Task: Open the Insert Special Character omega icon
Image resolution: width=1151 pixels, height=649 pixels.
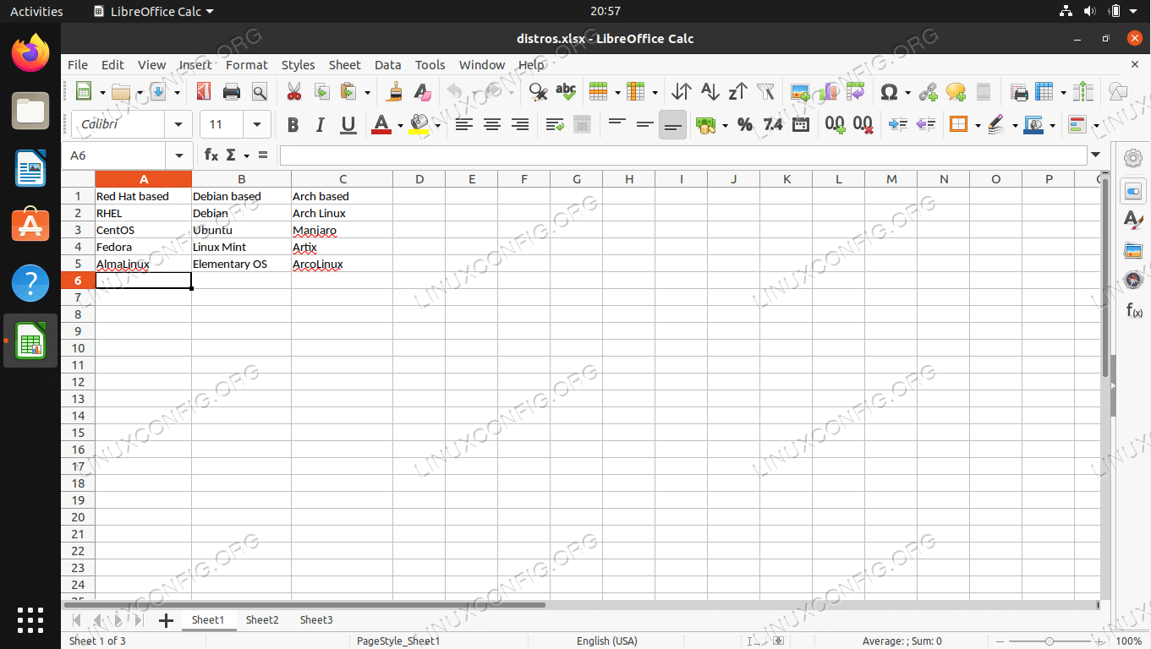Action: pos(888,92)
